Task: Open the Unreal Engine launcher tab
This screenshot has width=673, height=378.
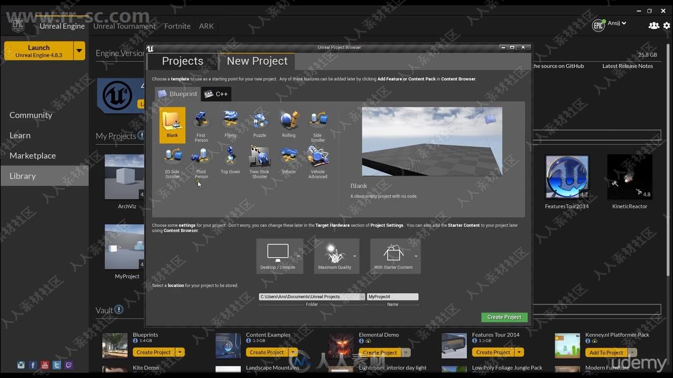Action: (62, 26)
